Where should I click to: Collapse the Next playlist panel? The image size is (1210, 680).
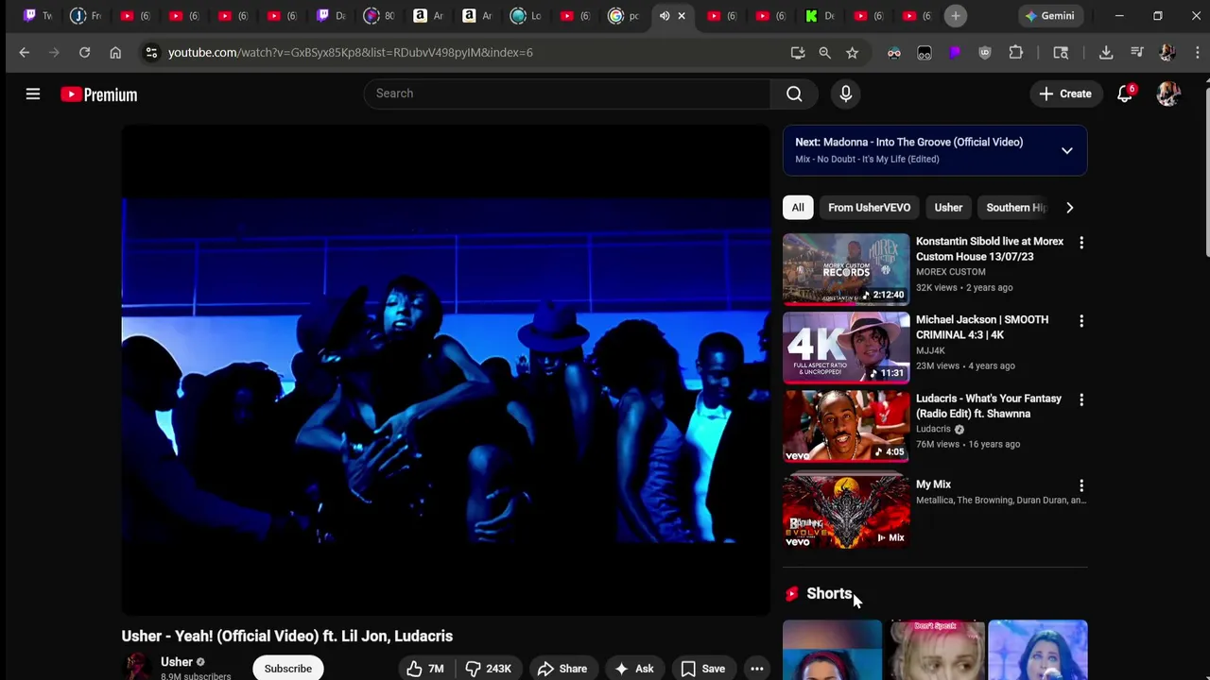tap(1067, 151)
